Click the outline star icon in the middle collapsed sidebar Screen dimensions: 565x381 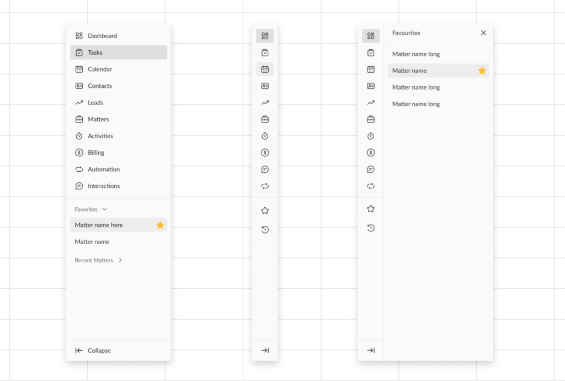coord(265,210)
